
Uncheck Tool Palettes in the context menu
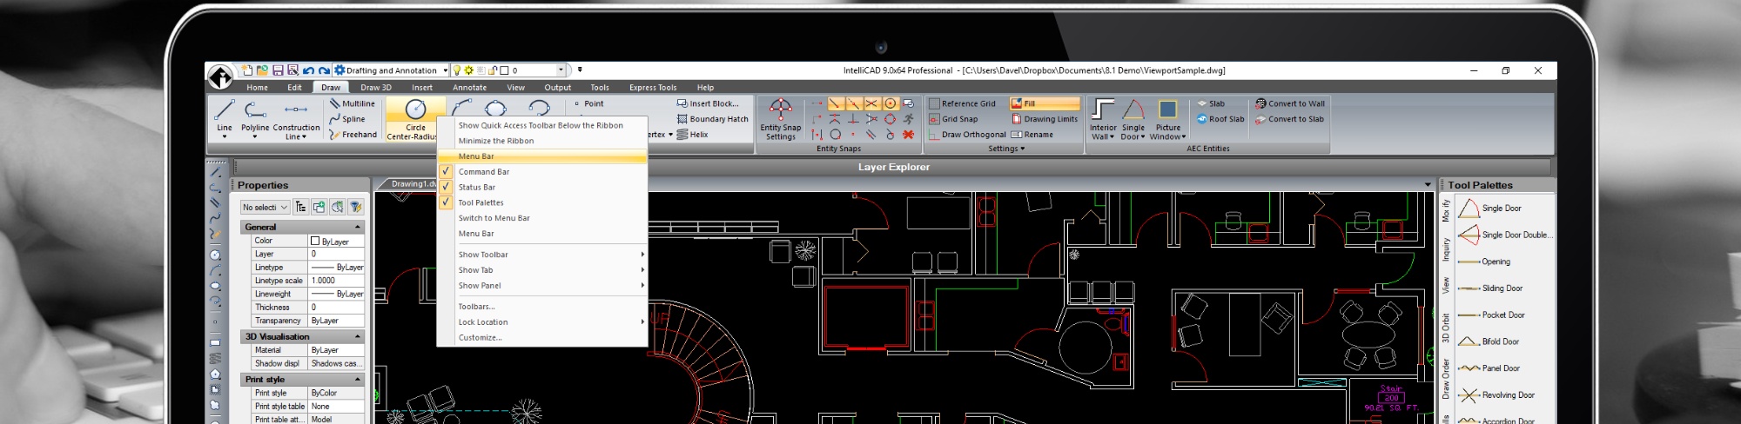pyautogui.click(x=541, y=203)
